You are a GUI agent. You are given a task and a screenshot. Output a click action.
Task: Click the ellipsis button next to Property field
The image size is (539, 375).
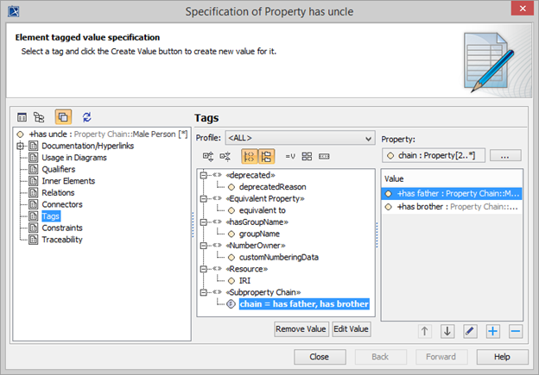pos(504,156)
